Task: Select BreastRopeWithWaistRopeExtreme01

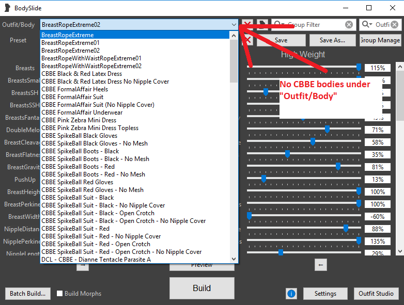Action: pyautogui.click(x=135, y=58)
